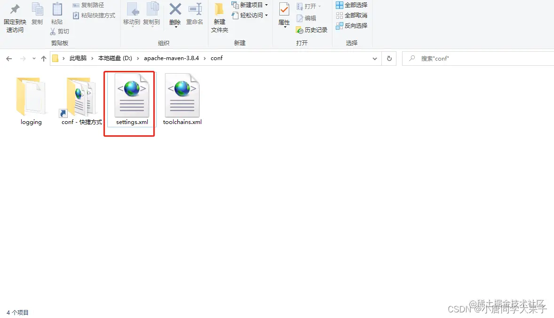Click the conf breadcrumb segment
Viewport: 554px width, 318px height.
217,58
